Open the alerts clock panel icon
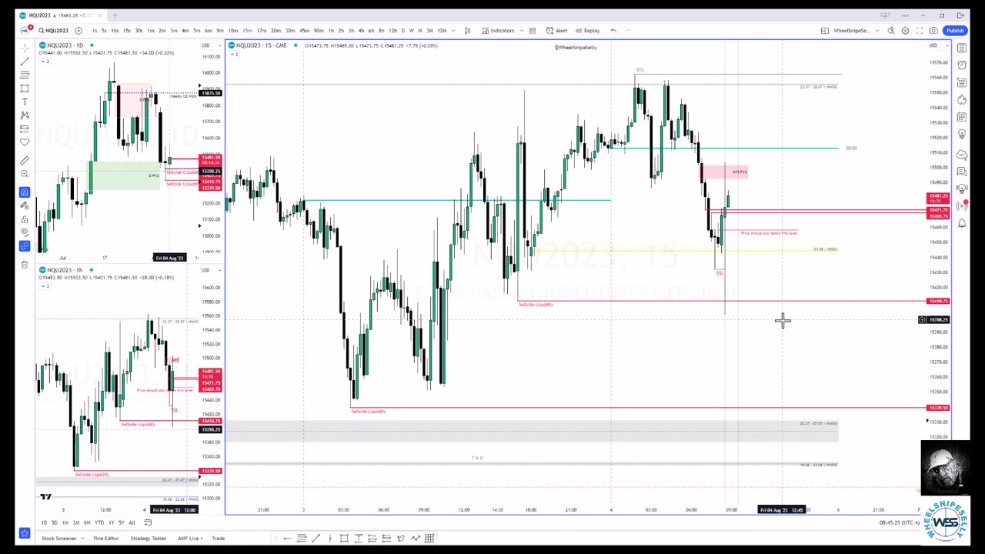 962,65
